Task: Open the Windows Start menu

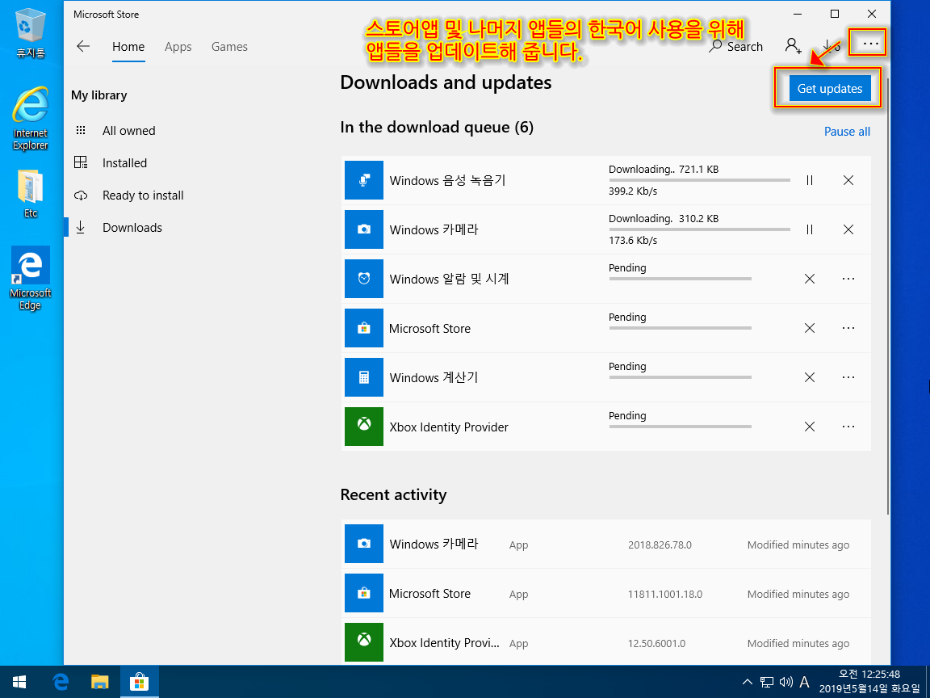Action: (19, 682)
